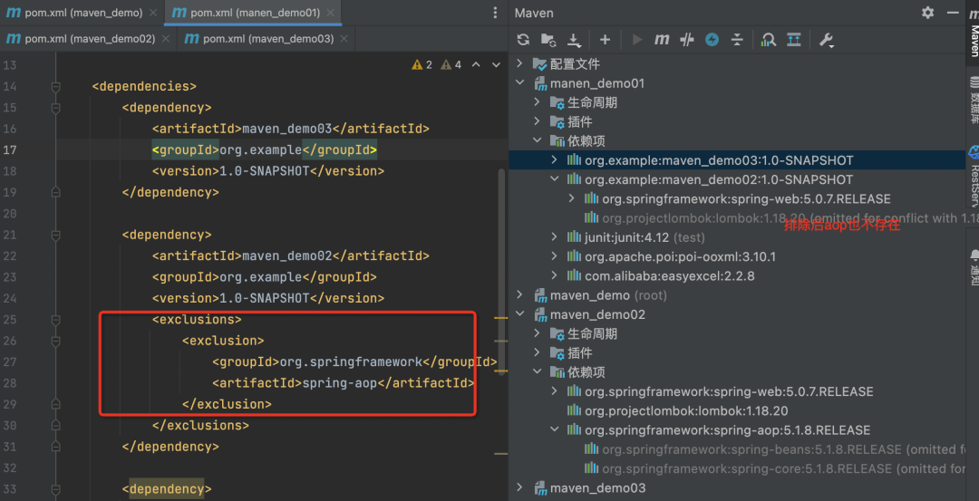Close the pom.xml (maven_demo02) tab

[x=166, y=39]
